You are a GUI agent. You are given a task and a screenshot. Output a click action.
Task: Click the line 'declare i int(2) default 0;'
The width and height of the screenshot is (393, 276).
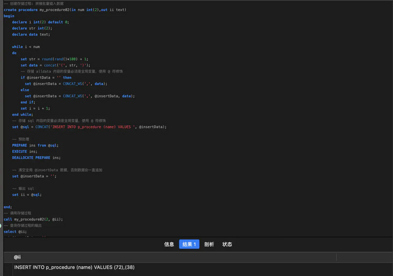[x=40, y=22]
